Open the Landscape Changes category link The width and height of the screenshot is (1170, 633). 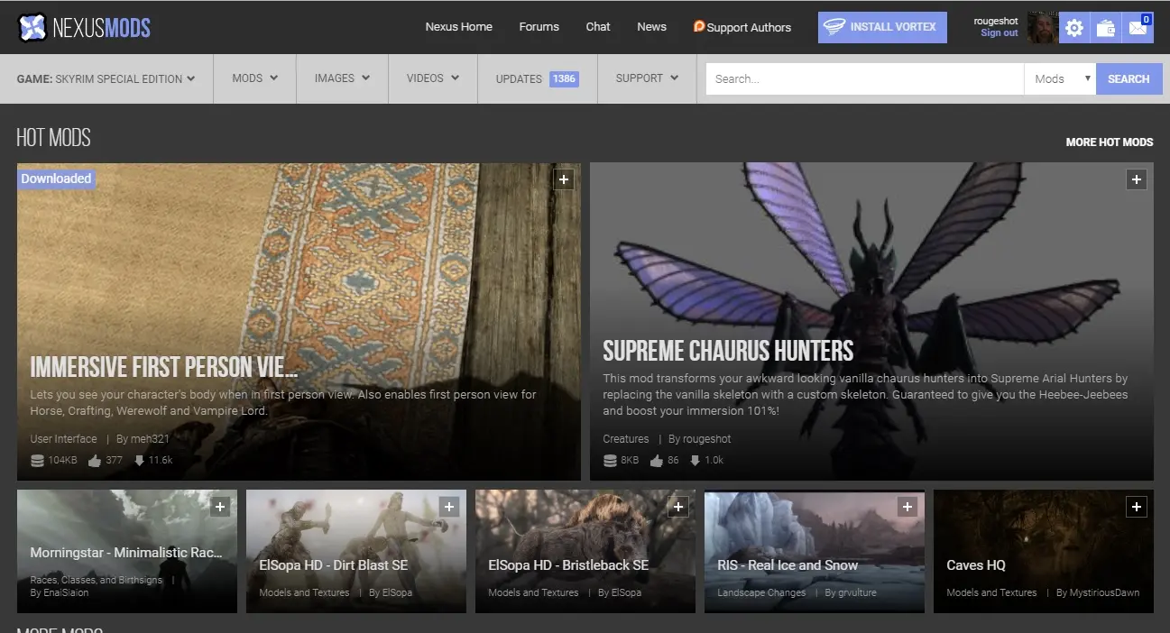point(761,592)
